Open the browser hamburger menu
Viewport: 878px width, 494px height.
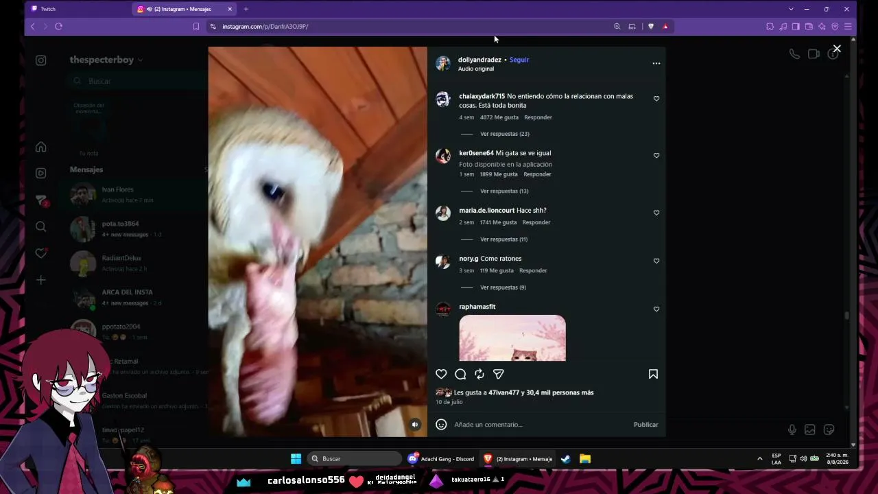(x=848, y=27)
